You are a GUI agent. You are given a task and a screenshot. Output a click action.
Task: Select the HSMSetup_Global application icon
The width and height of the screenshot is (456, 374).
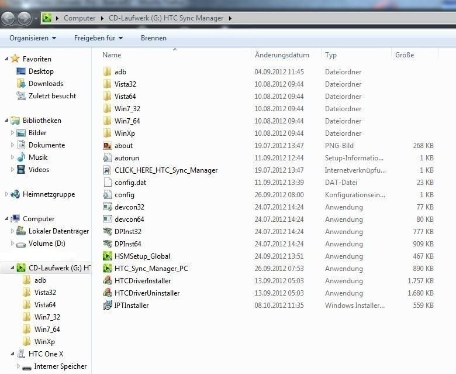pyautogui.click(x=108, y=256)
